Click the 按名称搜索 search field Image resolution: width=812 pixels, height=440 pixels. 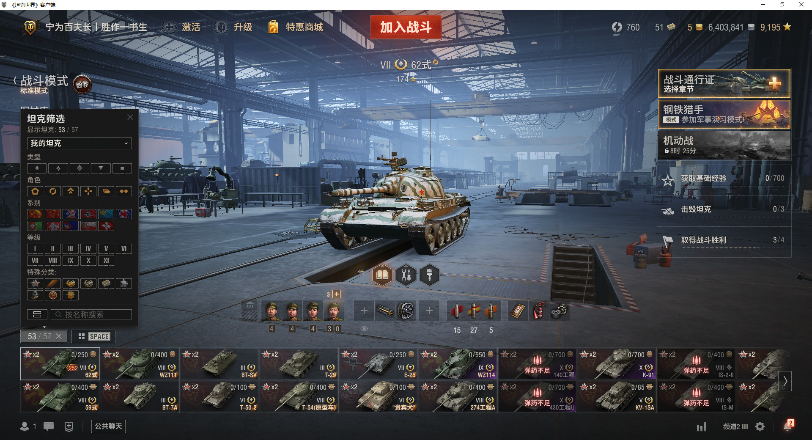[x=91, y=314]
